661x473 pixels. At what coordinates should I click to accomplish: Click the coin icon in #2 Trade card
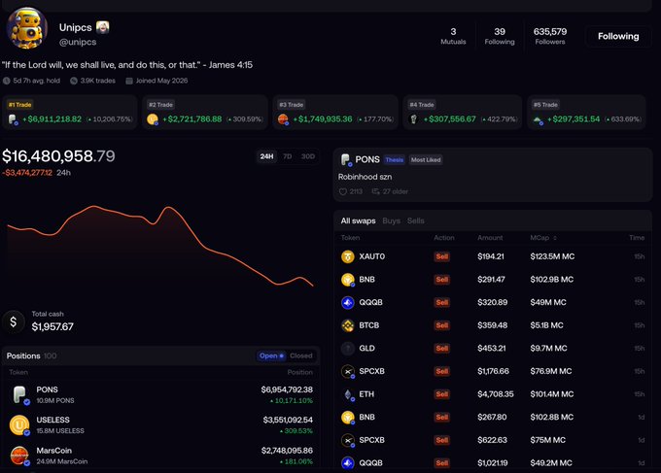[153, 119]
